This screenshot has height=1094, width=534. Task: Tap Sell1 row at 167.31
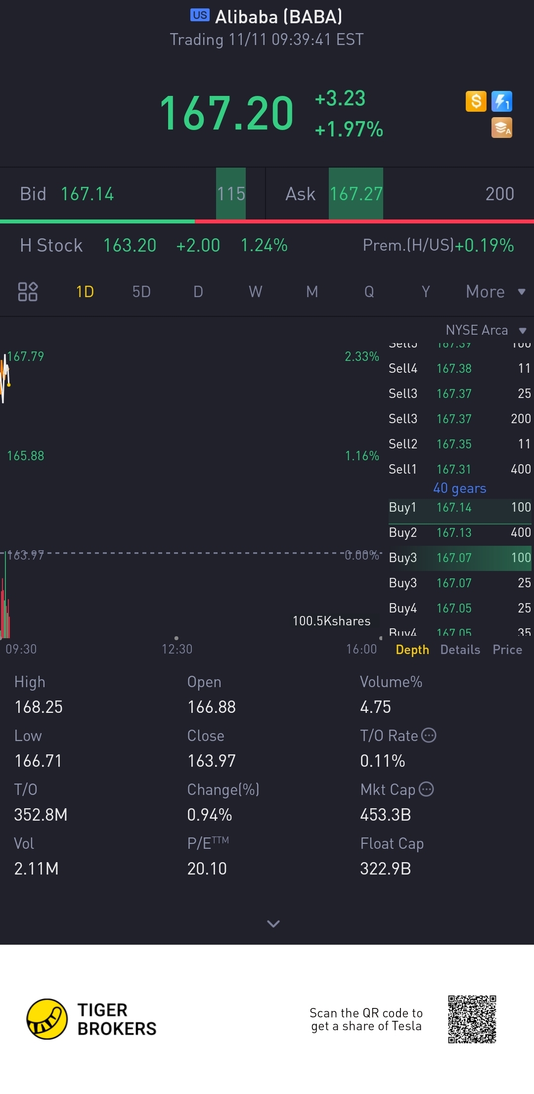[x=460, y=469]
